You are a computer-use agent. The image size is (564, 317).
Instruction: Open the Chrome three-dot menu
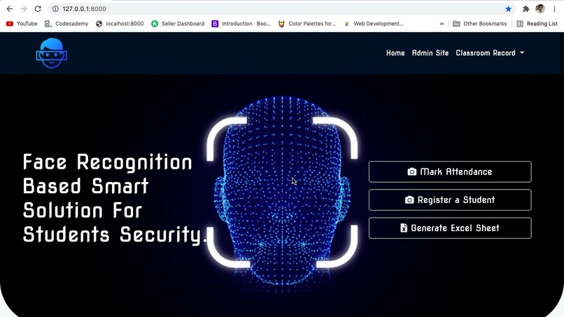click(554, 8)
